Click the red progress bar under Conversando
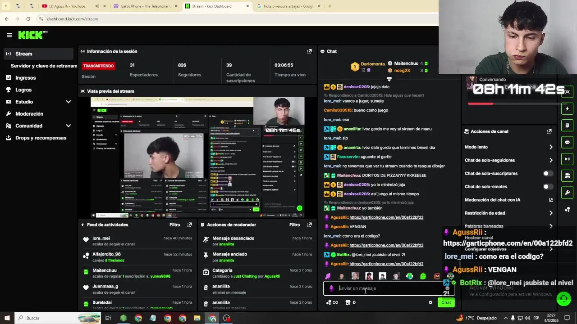This screenshot has height=324, width=577. pyautogui.click(x=480, y=104)
